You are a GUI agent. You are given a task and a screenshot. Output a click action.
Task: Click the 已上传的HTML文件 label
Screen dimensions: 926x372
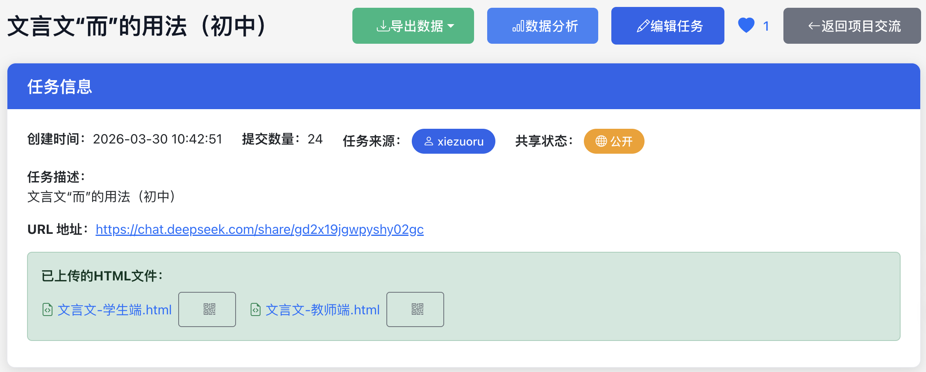click(x=102, y=276)
